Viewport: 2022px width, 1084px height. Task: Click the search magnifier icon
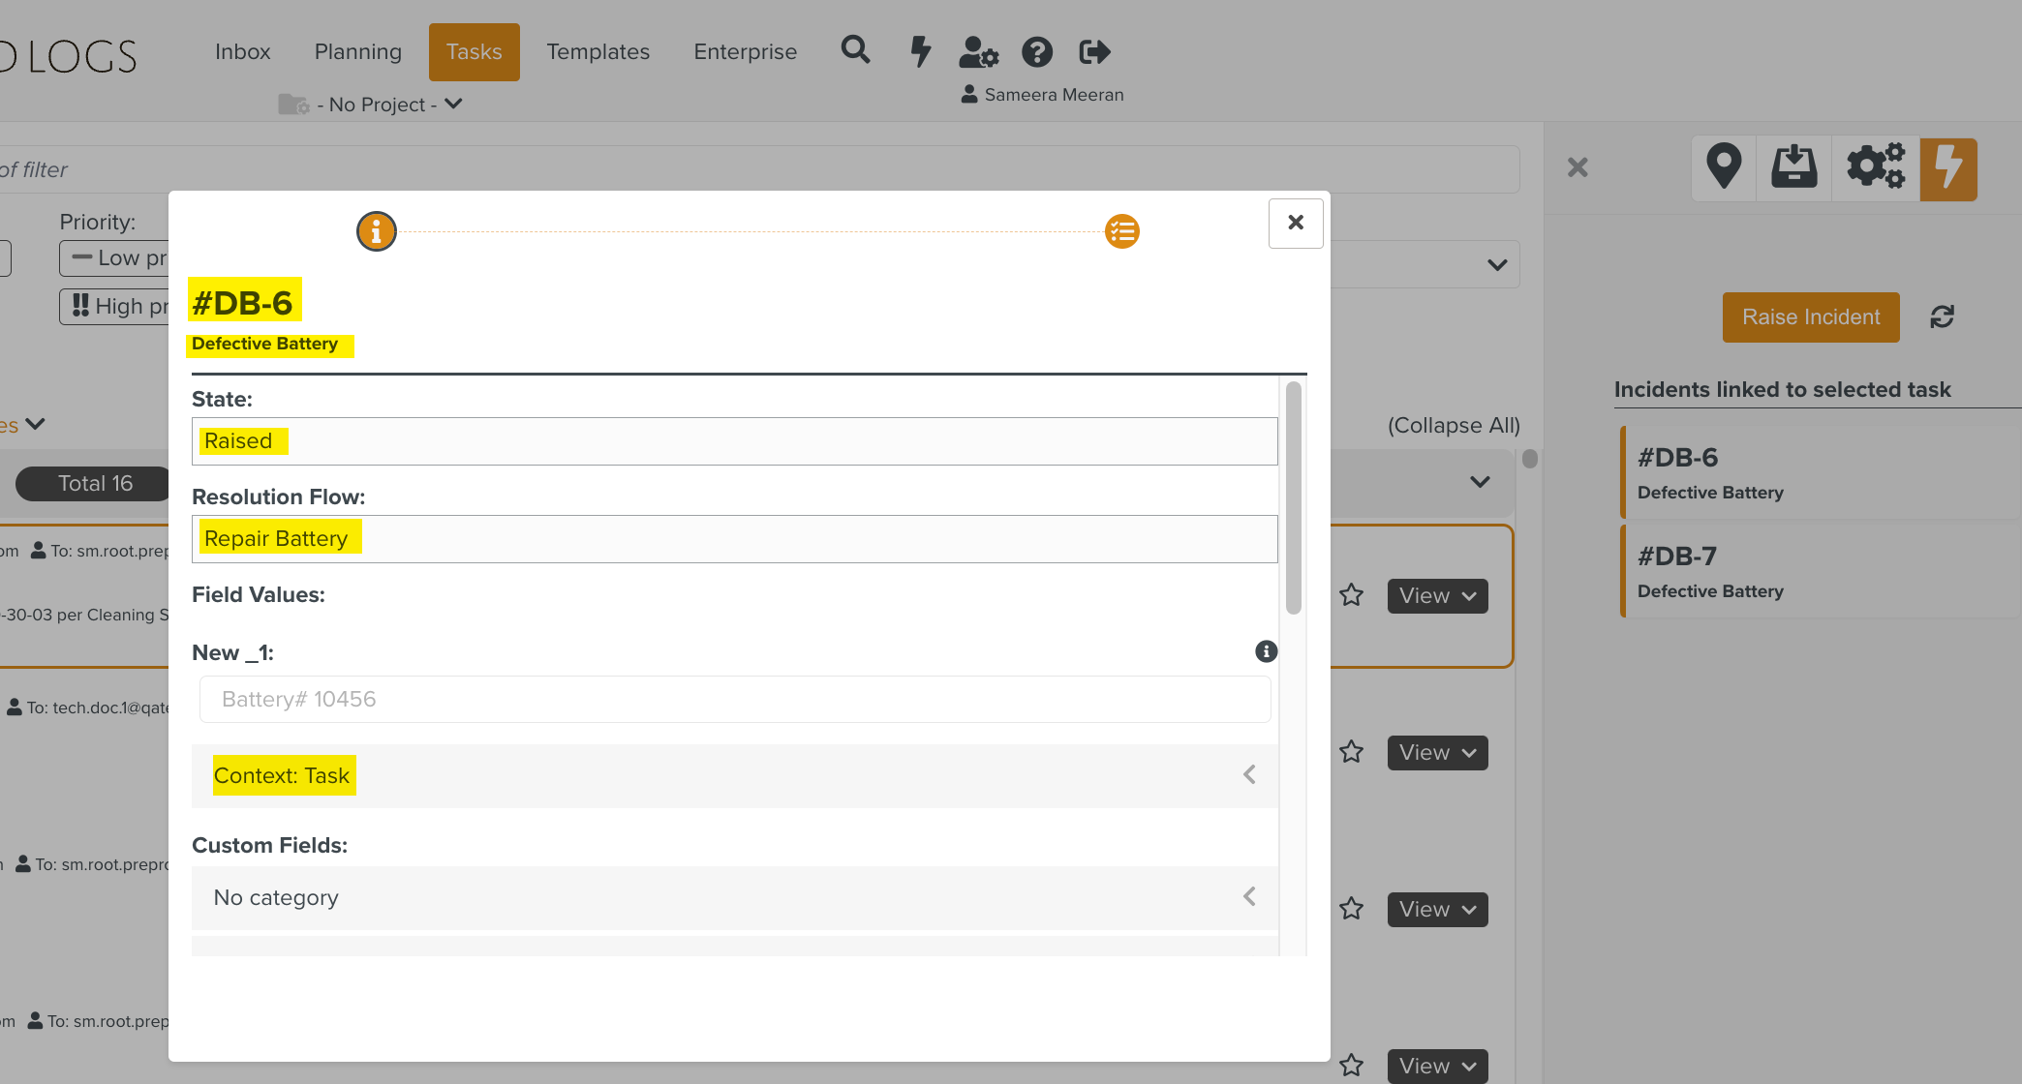point(855,50)
